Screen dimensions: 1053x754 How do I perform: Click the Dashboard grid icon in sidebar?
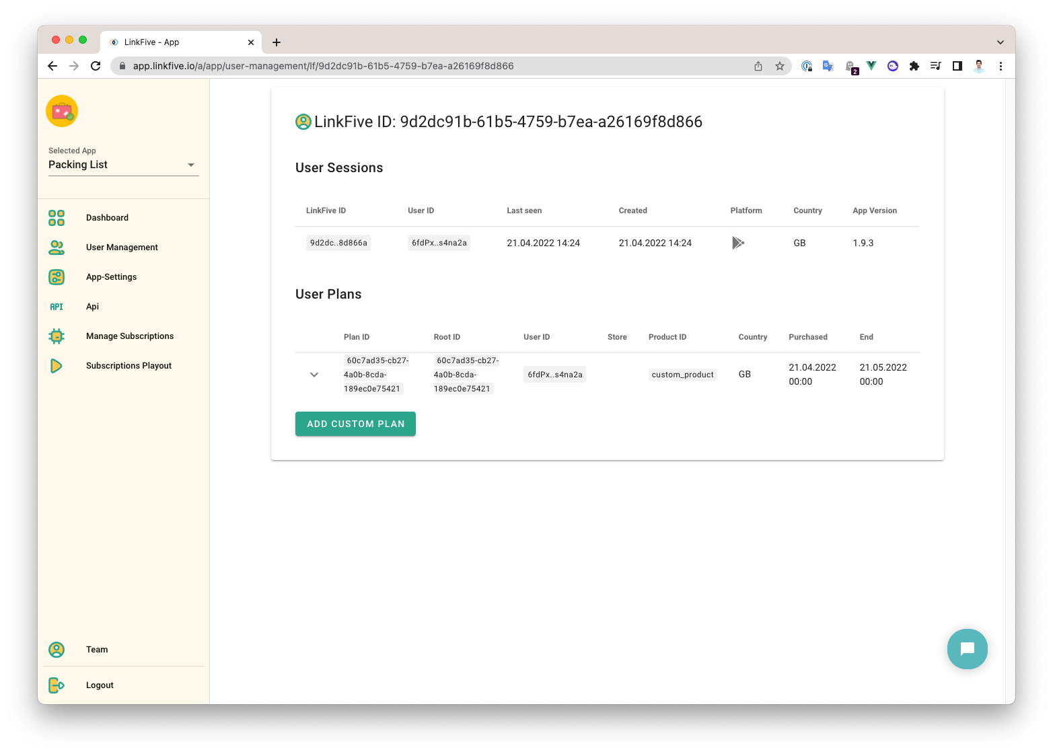click(x=57, y=218)
